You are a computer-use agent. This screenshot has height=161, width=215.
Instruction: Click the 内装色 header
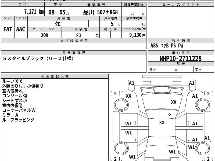(81, 29)
